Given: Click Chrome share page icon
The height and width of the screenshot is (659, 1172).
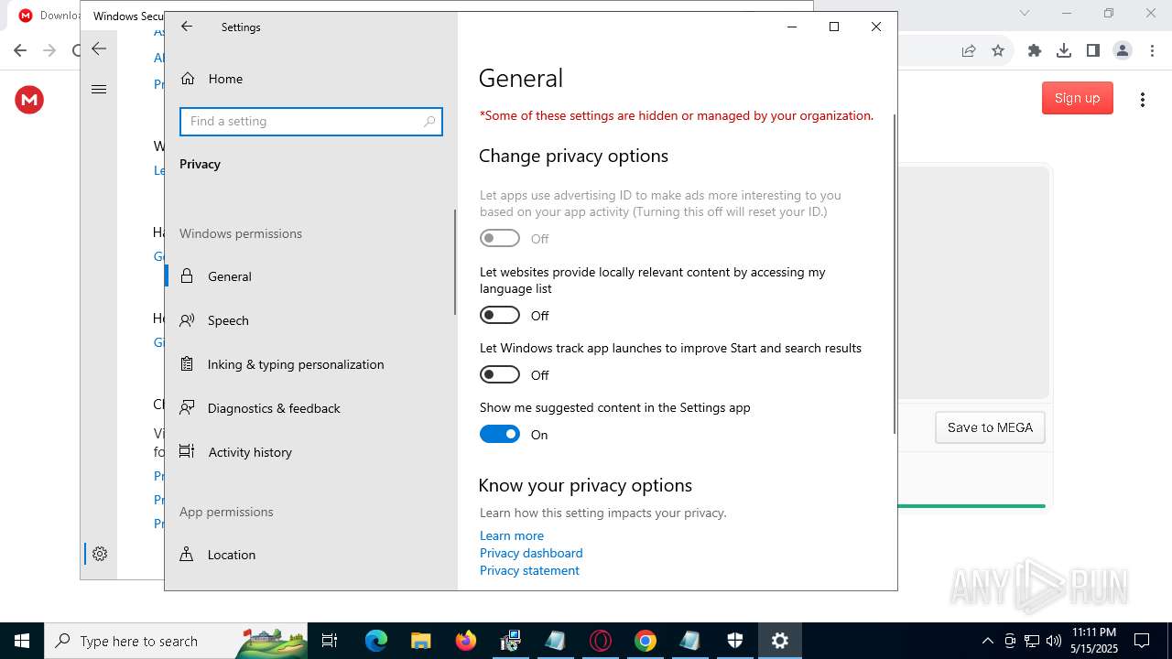Looking at the screenshot, I should click(x=969, y=51).
